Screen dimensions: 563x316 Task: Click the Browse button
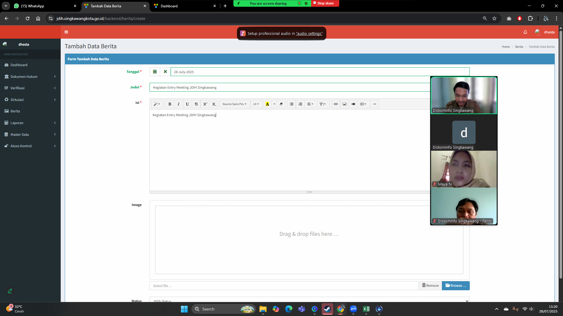[x=456, y=286]
